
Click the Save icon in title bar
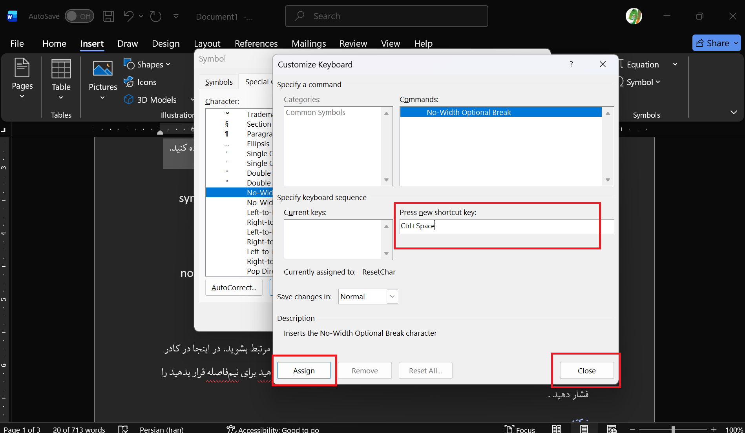tap(108, 16)
